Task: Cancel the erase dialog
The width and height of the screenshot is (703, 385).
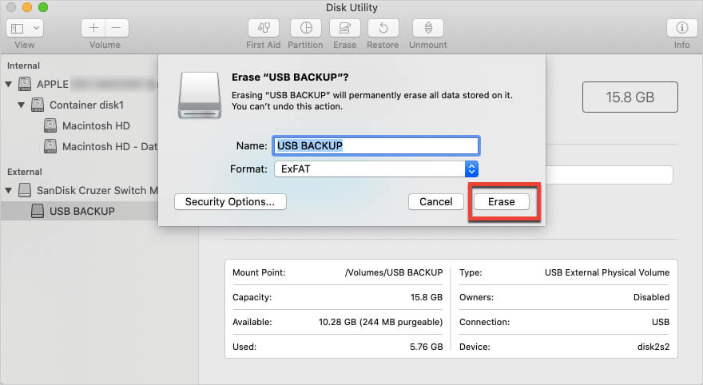Action: click(x=436, y=202)
